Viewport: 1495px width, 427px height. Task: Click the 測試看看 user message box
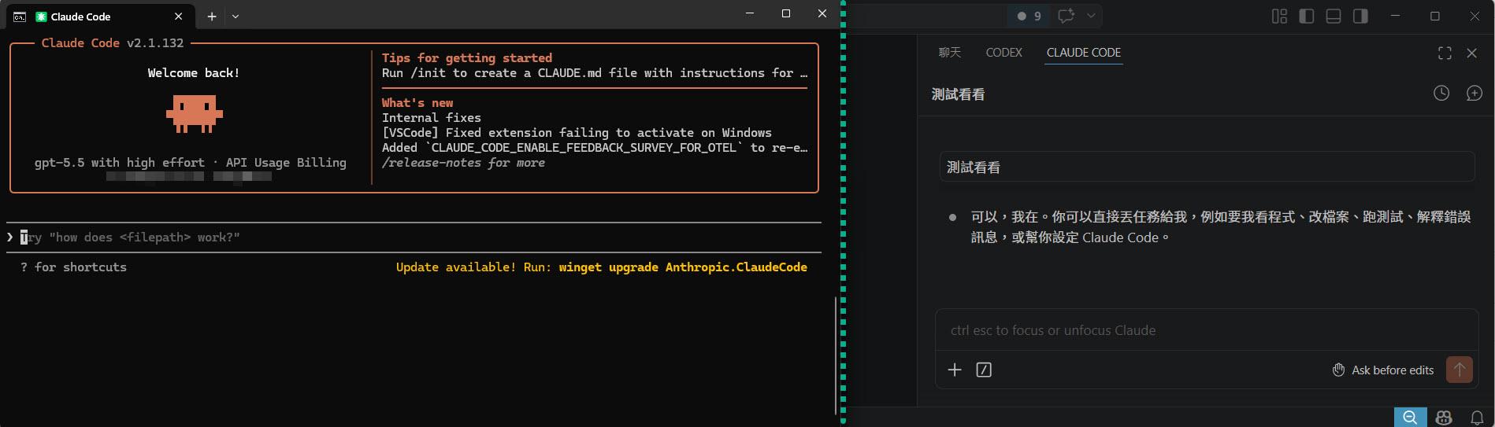1206,167
